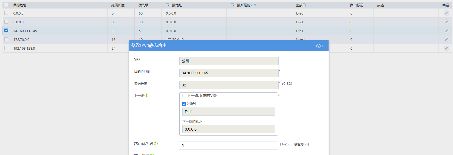Edit the 0.0.0.0 Dia0 route row
Viewport: 453px width, 155px height.
[x=446, y=13]
